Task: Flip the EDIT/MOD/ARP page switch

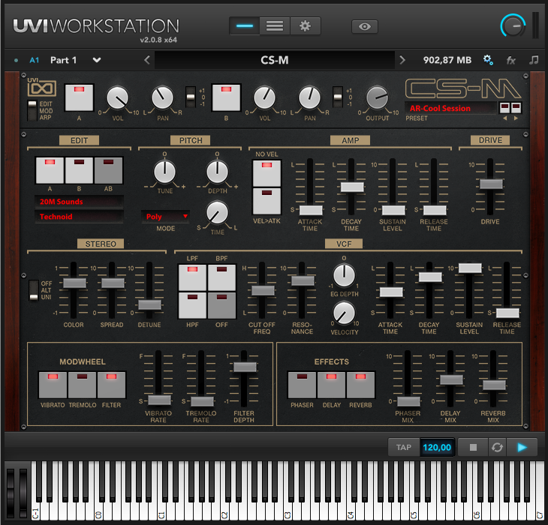Action: [32, 110]
